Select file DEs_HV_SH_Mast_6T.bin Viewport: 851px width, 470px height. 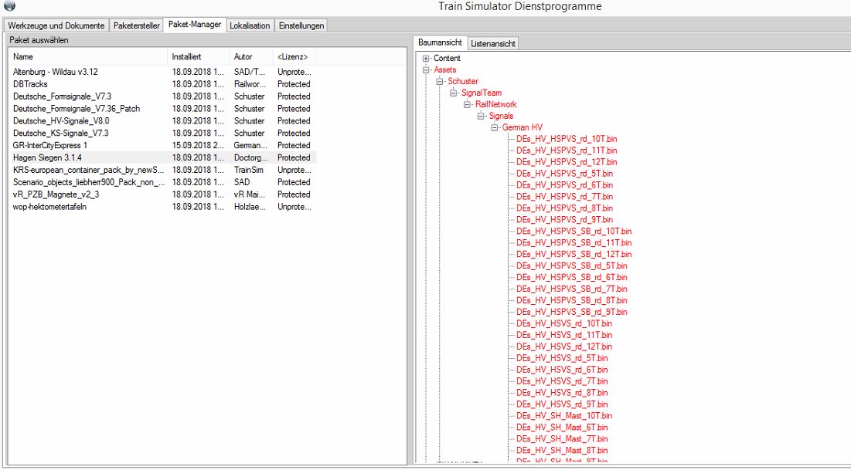point(562,428)
